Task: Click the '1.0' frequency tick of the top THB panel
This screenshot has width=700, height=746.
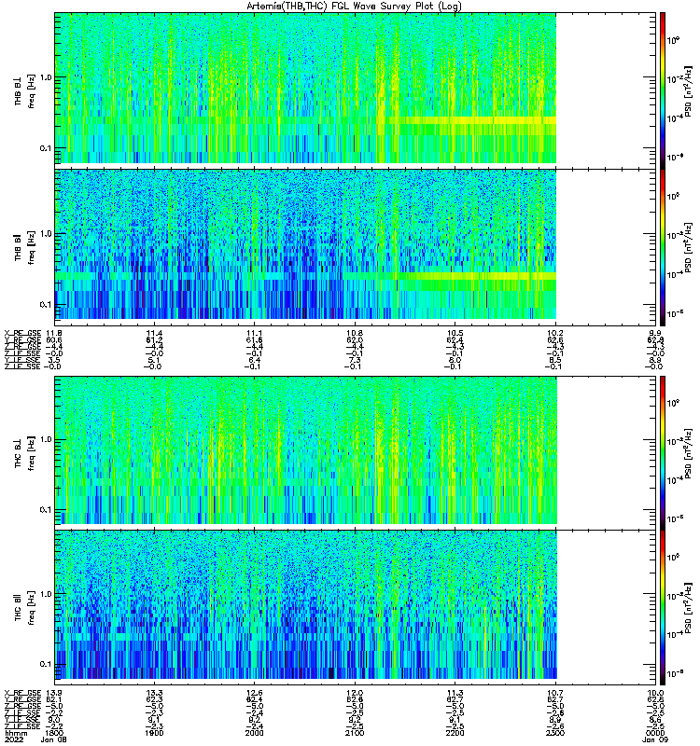Action: point(46,77)
